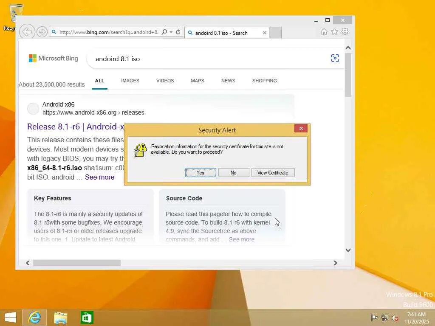Open the Windows Start button
435x326 pixels.
[11, 318]
